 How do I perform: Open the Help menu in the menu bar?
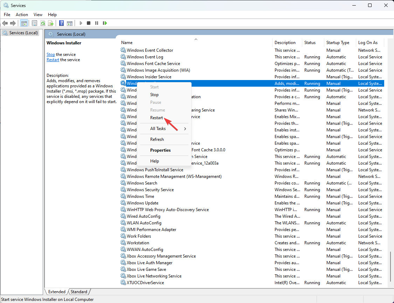point(52,15)
